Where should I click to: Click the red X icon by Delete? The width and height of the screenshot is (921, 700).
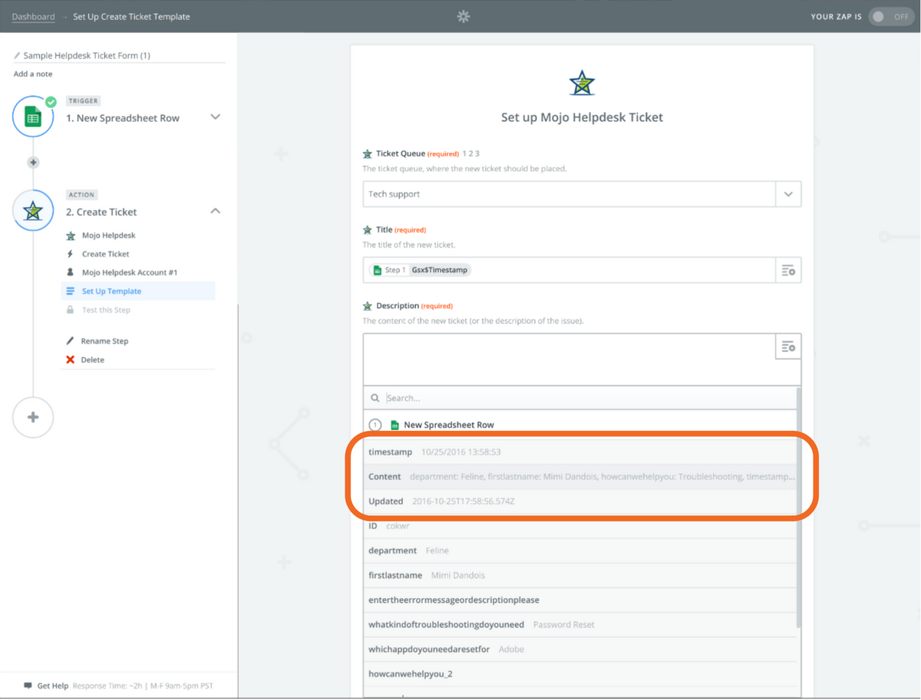(71, 360)
